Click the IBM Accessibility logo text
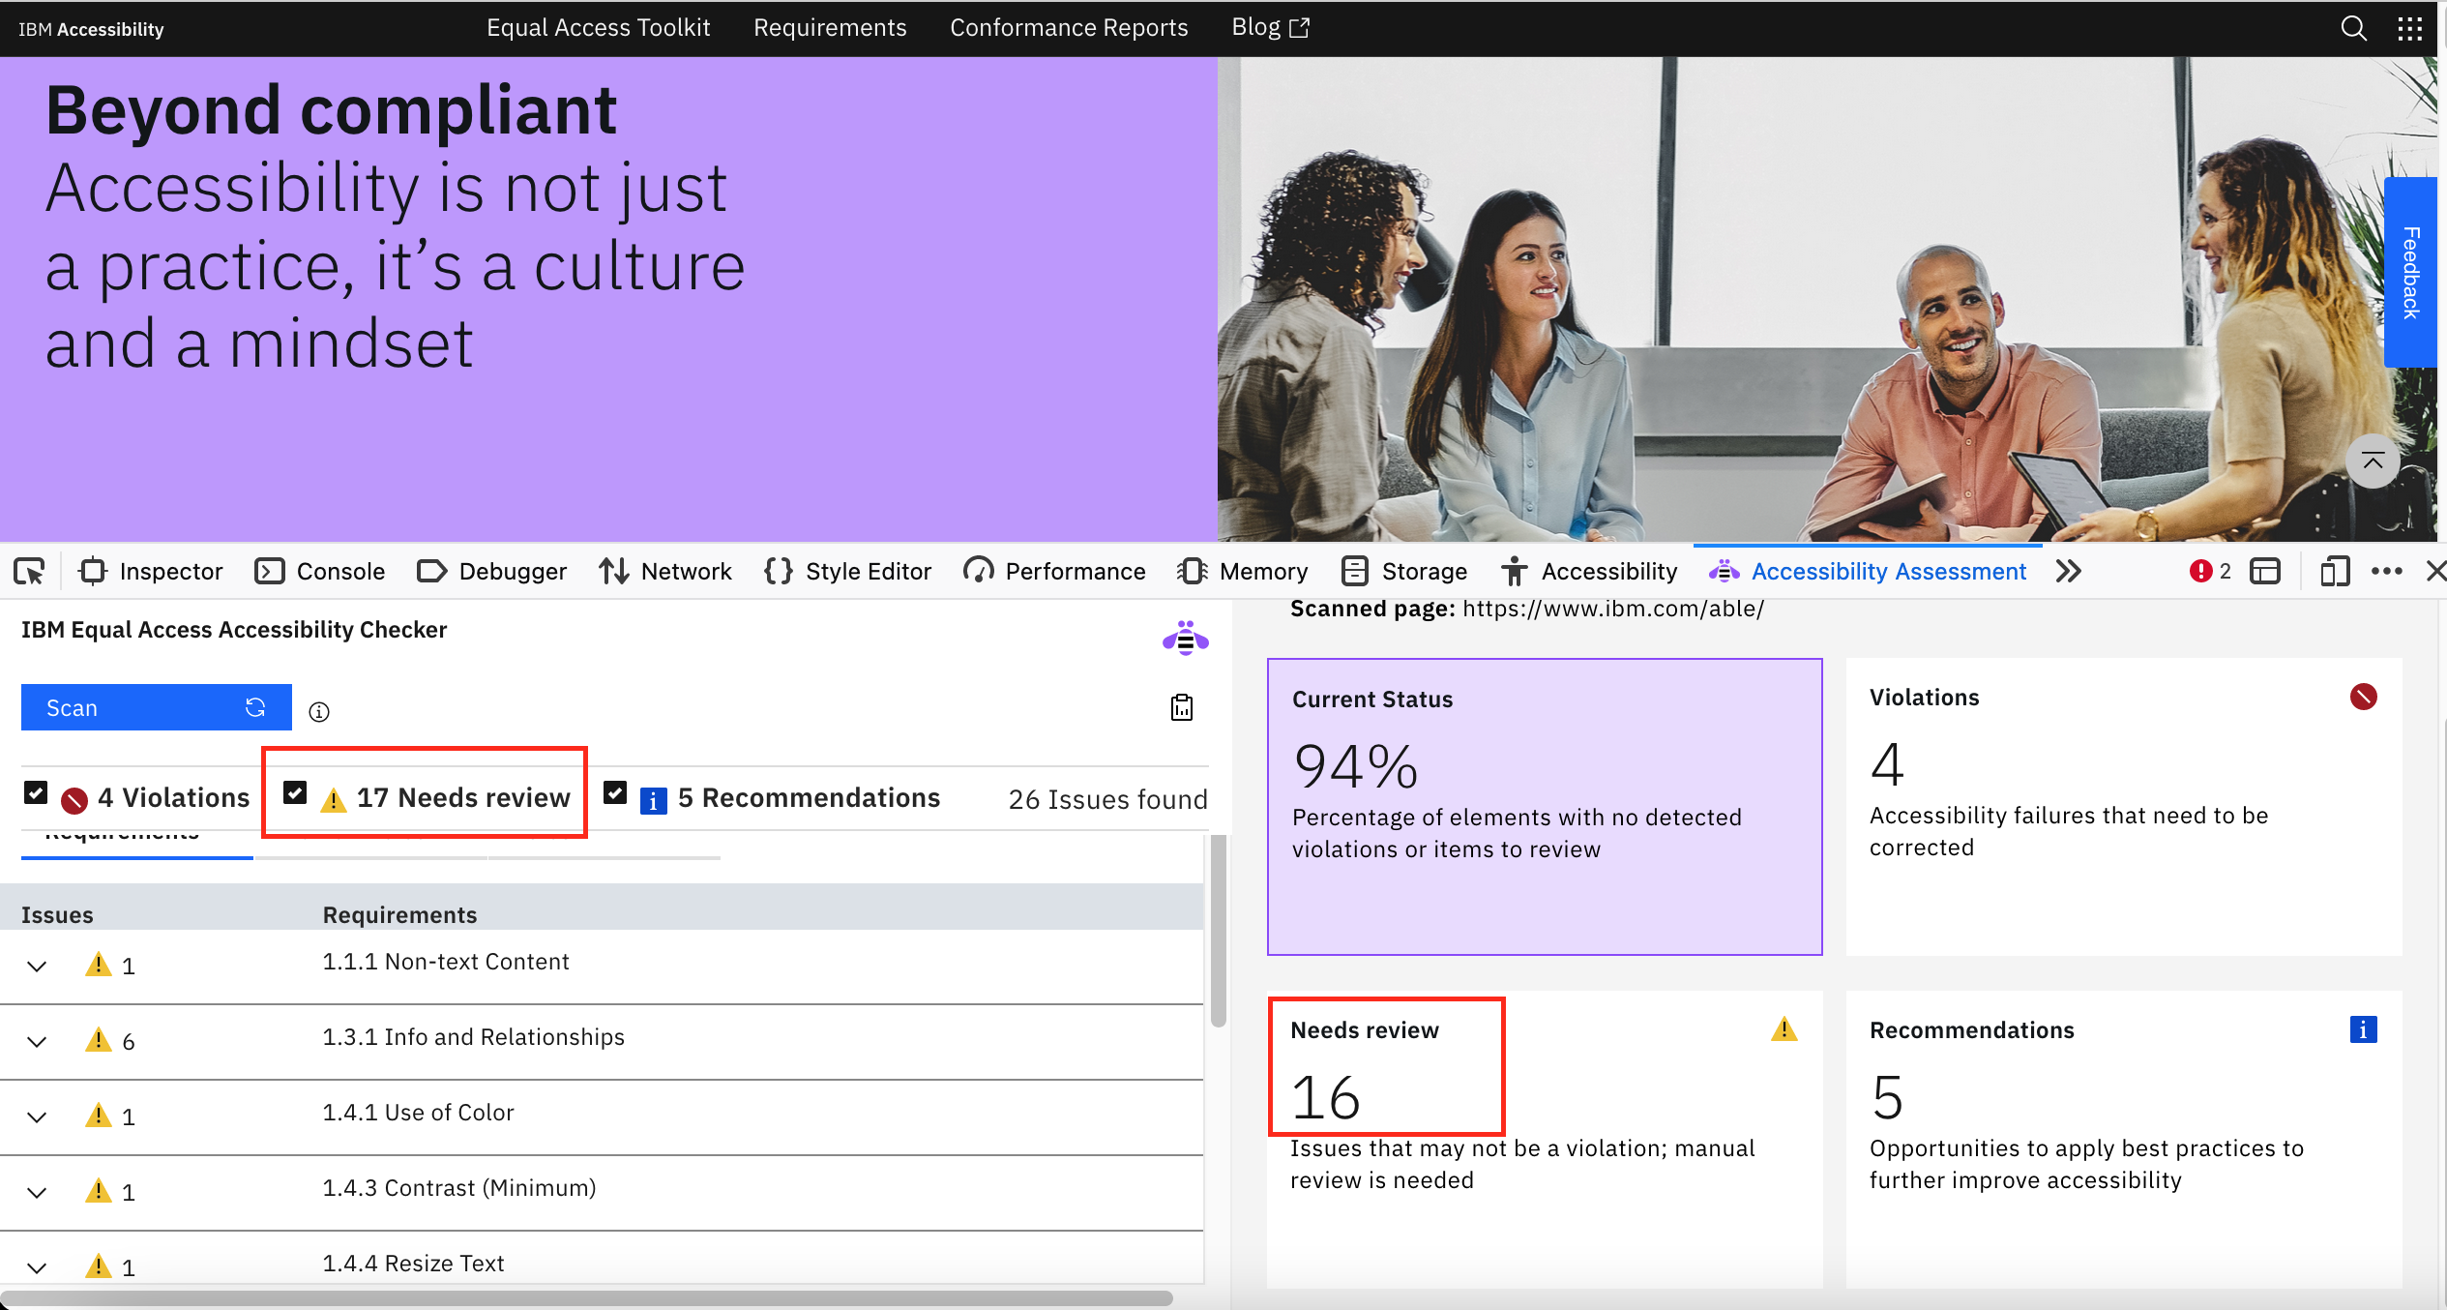The image size is (2447, 1310). 91,29
